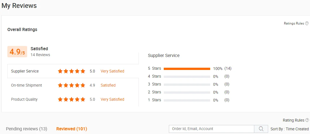The image size is (310, 134).
Task: Click the Ratings Rules link
Action: [294, 23]
